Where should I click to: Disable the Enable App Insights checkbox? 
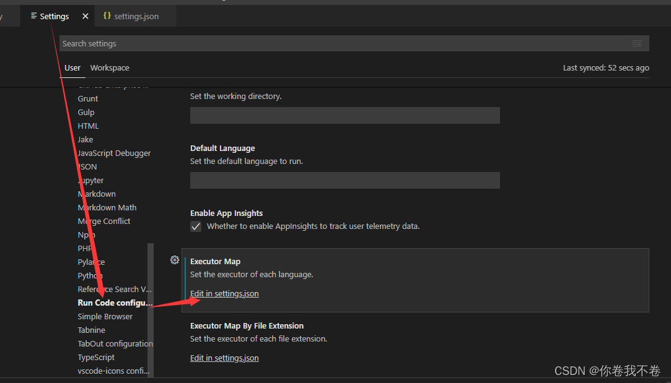pyautogui.click(x=196, y=226)
